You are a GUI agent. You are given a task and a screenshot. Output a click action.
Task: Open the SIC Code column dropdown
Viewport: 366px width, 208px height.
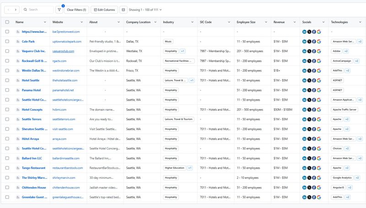(229, 22)
